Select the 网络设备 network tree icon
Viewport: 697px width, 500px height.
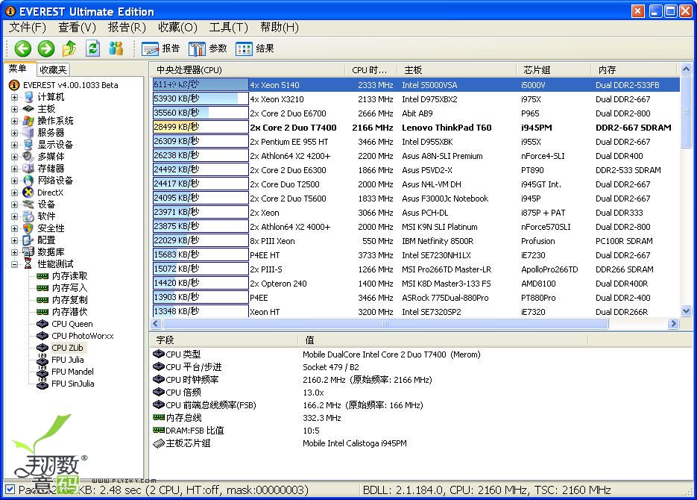click(x=28, y=180)
